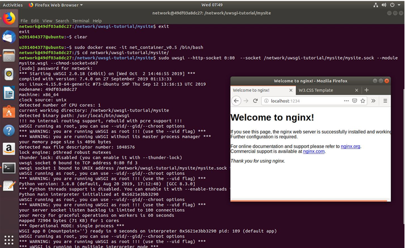Click the 'Python version: 3.6.8' terminal line

[x=107, y=184]
